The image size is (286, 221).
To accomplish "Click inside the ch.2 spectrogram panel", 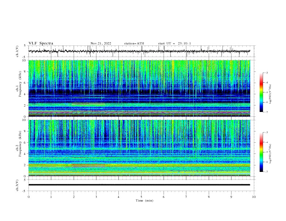I will pyautogui.click(x=139, y=148).
